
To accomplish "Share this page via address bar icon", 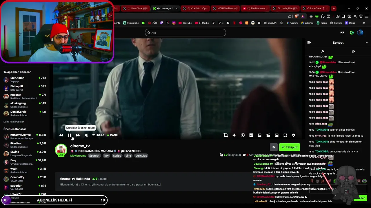I will click(289, 16).
